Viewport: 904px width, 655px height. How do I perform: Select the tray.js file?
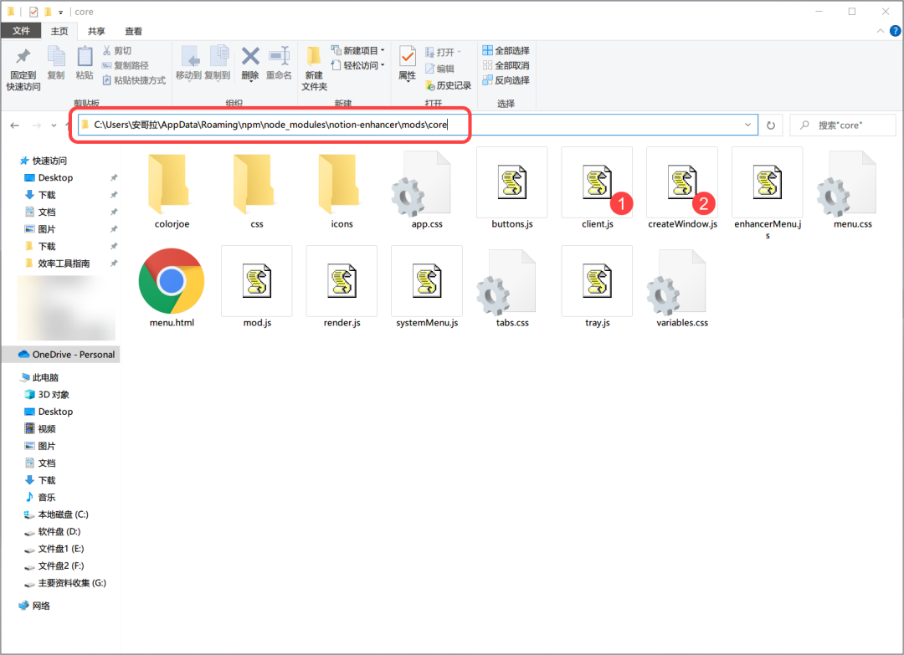(x=598, y=287)
